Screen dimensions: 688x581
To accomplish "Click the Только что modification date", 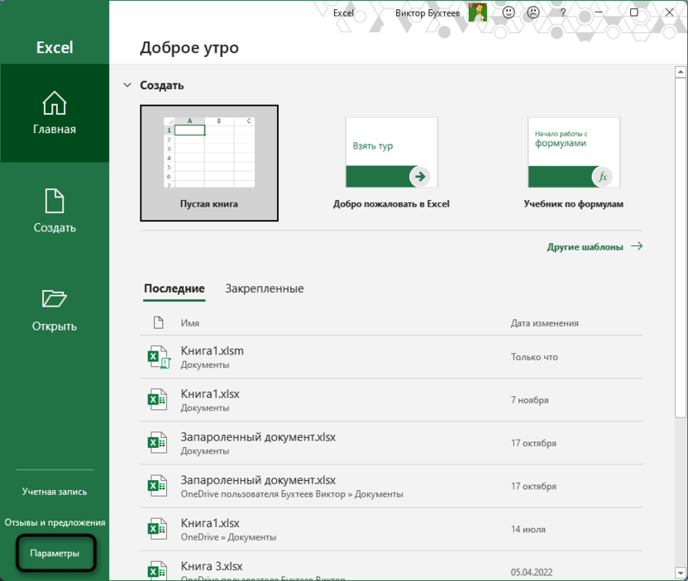I will coord(534,357).
